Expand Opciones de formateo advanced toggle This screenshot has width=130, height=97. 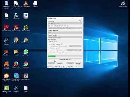pyautogui.click(x=62, y=44)
